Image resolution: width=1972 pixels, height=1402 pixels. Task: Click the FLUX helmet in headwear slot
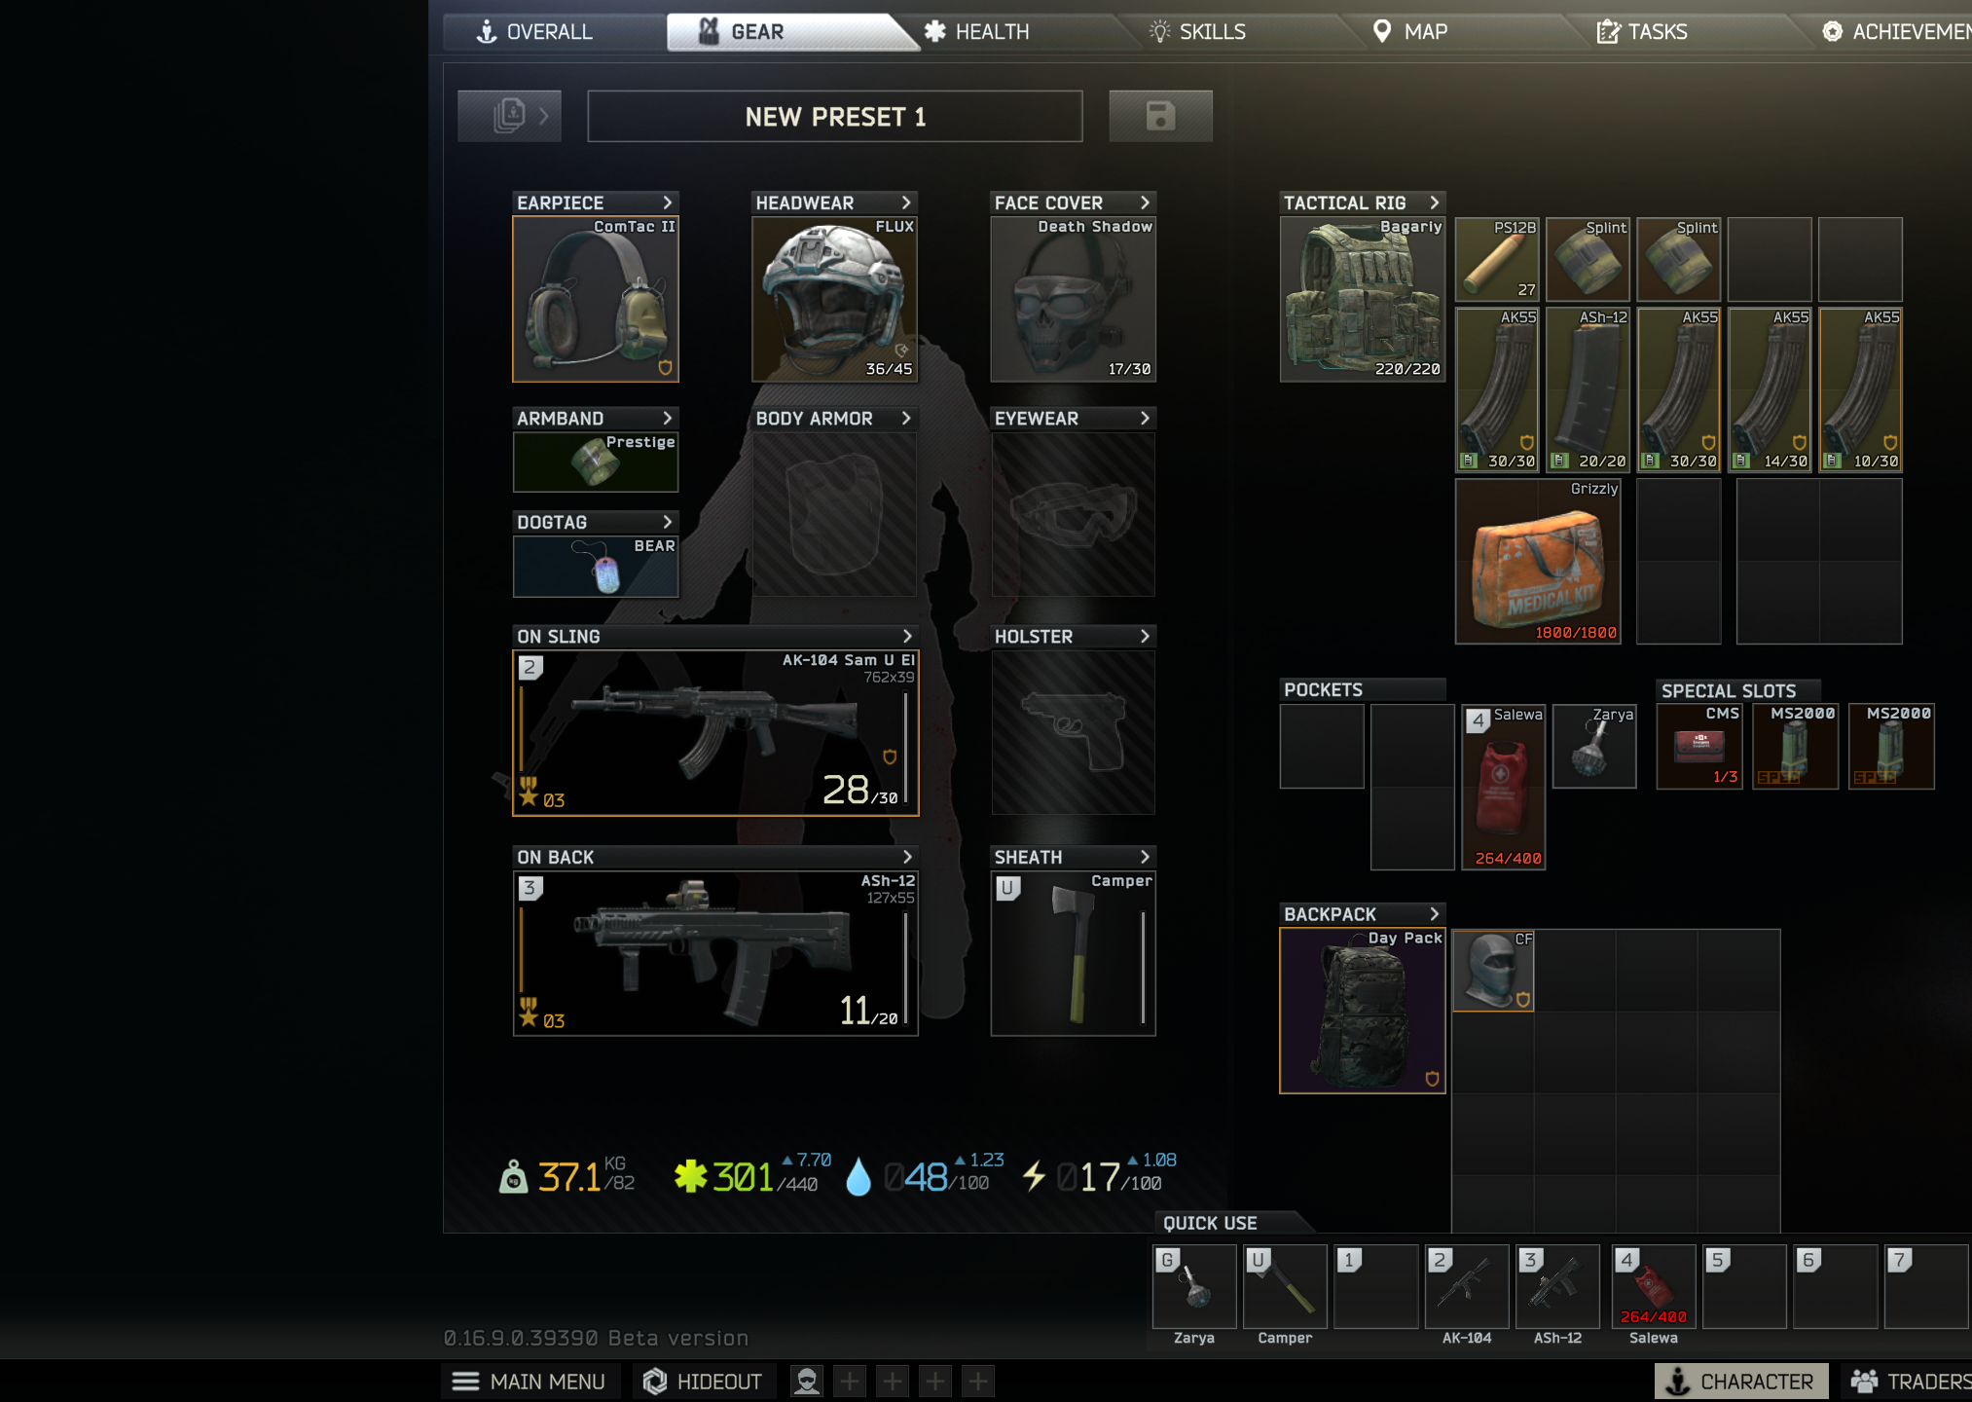point(833,299)
